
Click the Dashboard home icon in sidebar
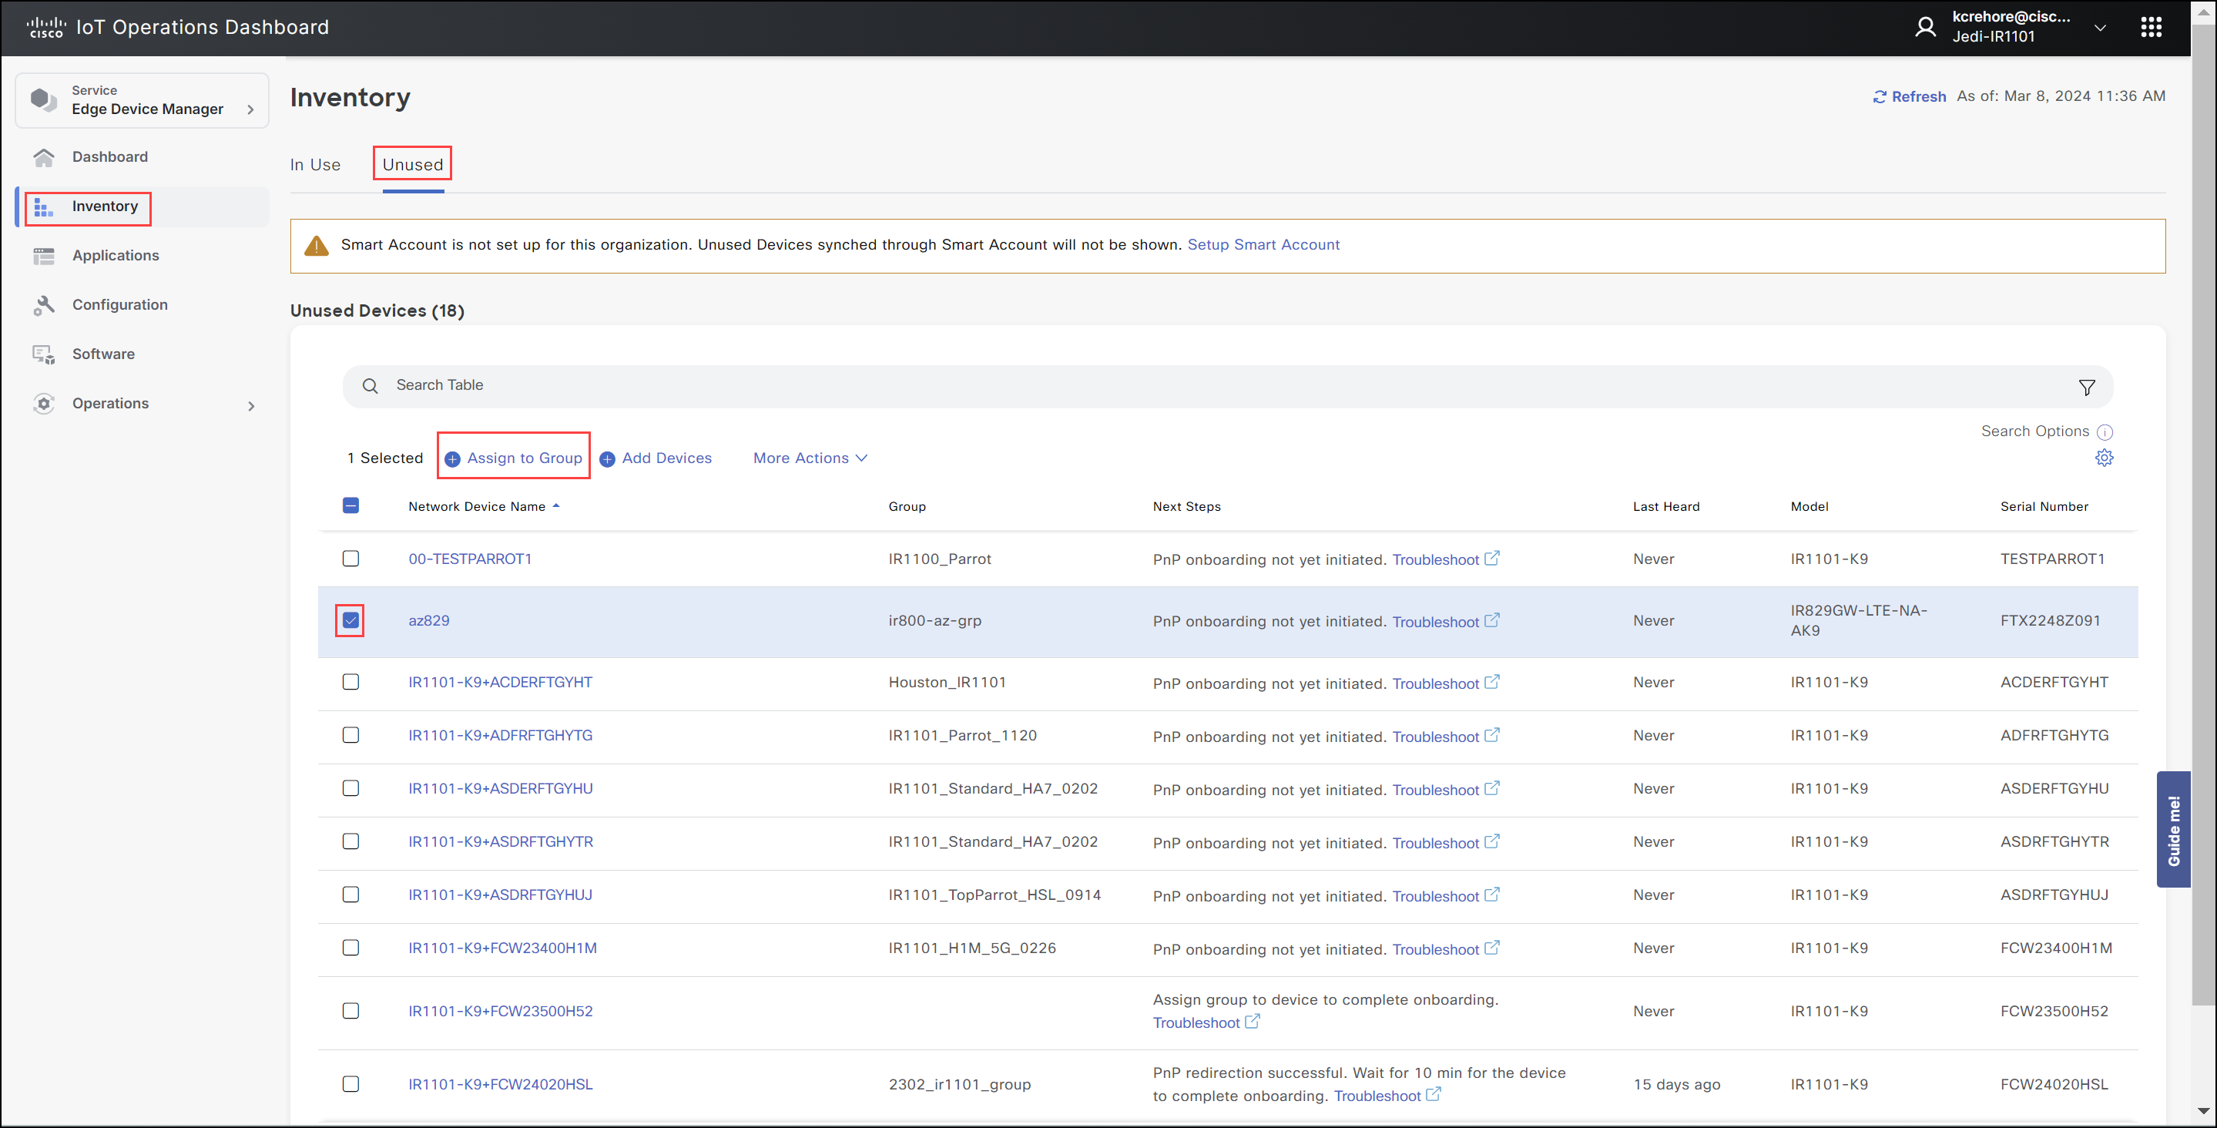[44, 156]
